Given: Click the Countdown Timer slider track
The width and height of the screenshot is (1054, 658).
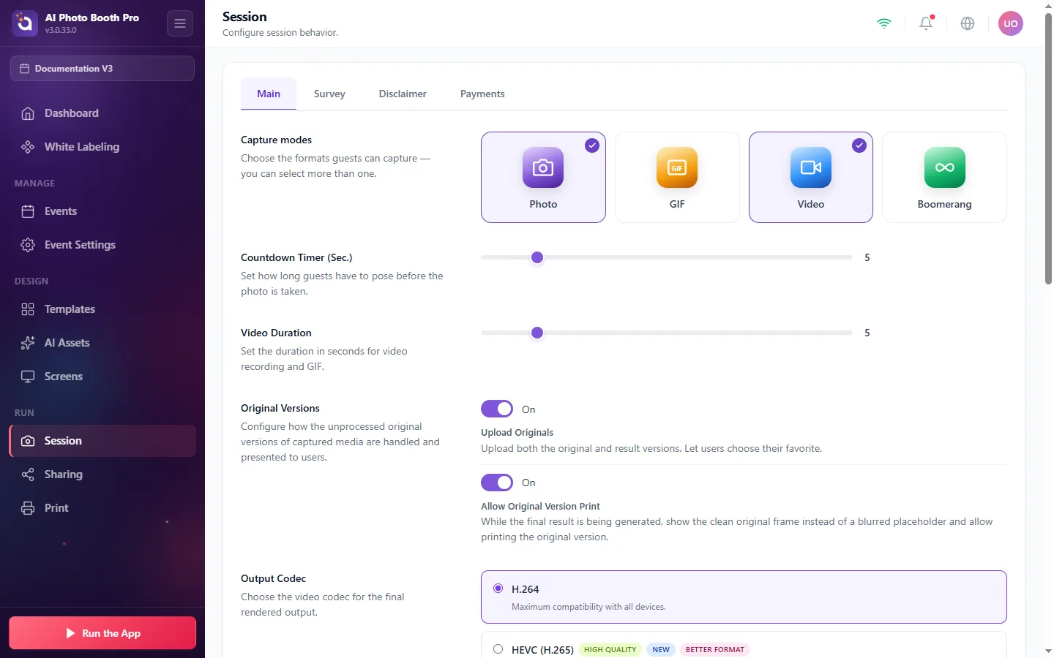Looking at the screenshot, I should pyautogui.click(x=667, y=257).
